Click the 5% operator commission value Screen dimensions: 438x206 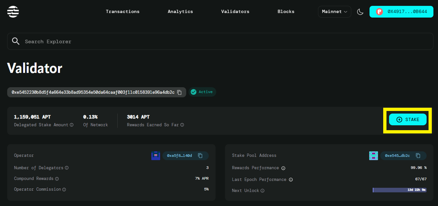(206, 189)
